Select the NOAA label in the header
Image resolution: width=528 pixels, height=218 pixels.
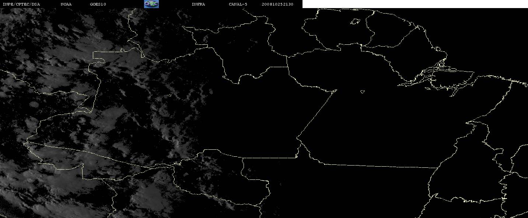[66, 4]
